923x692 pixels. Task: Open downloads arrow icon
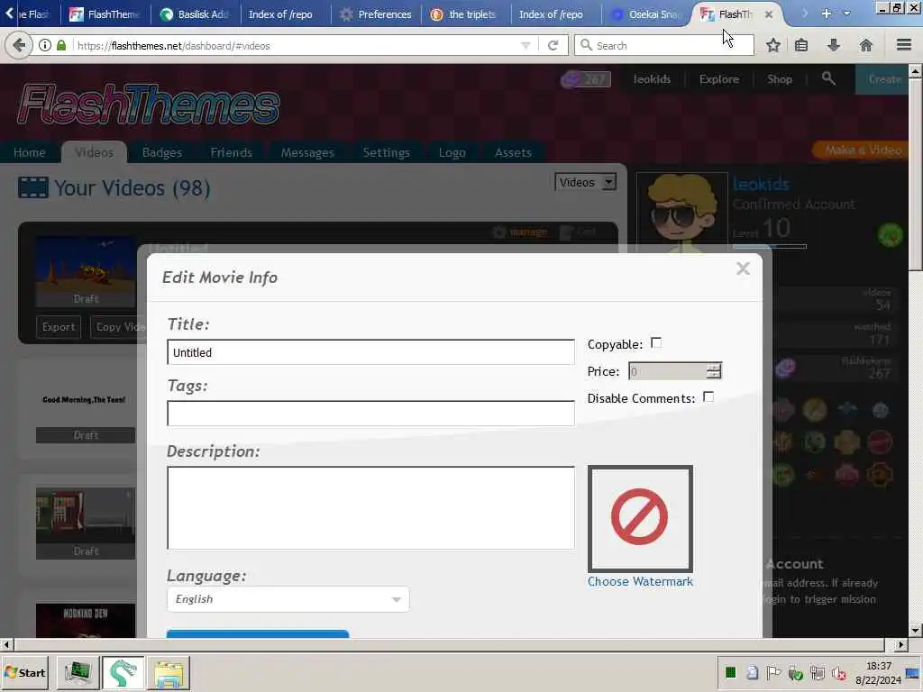tap(834, 45)
